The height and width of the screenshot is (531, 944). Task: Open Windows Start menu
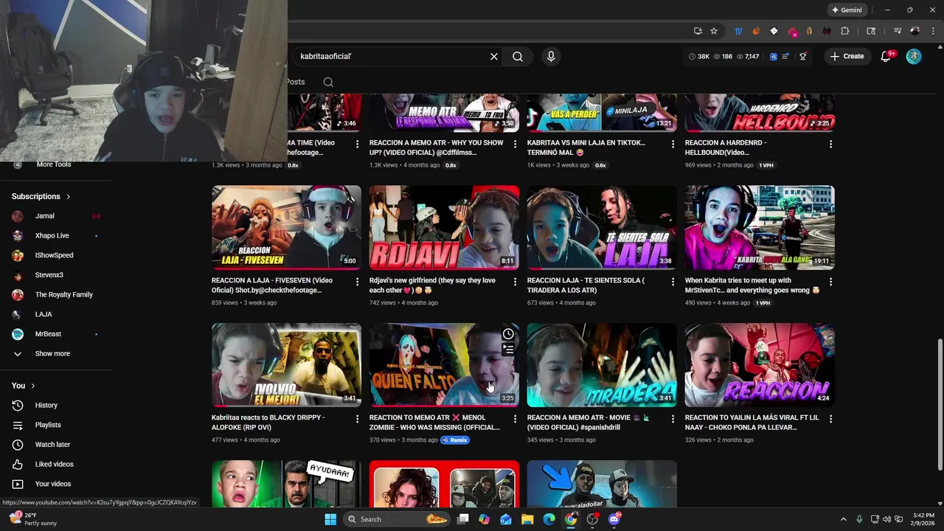(x=330, y=519)
